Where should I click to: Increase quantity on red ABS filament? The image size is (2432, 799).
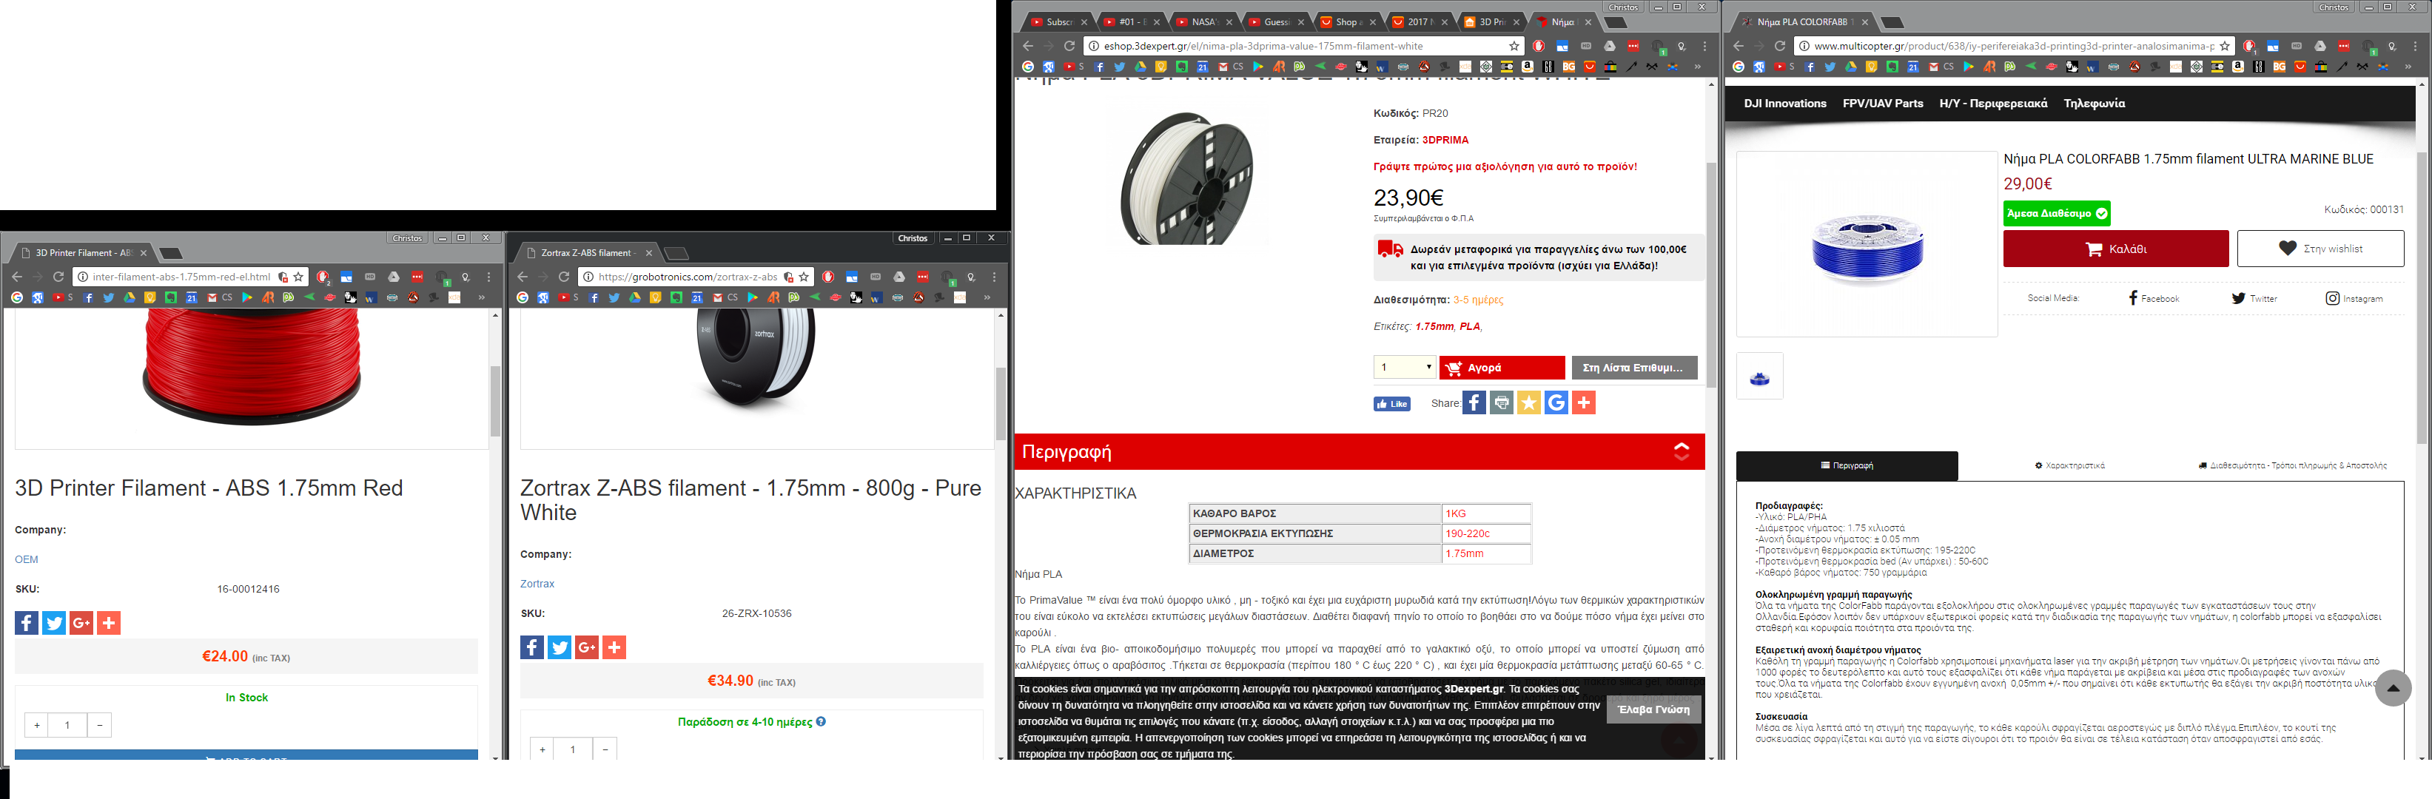coord(37,726)
